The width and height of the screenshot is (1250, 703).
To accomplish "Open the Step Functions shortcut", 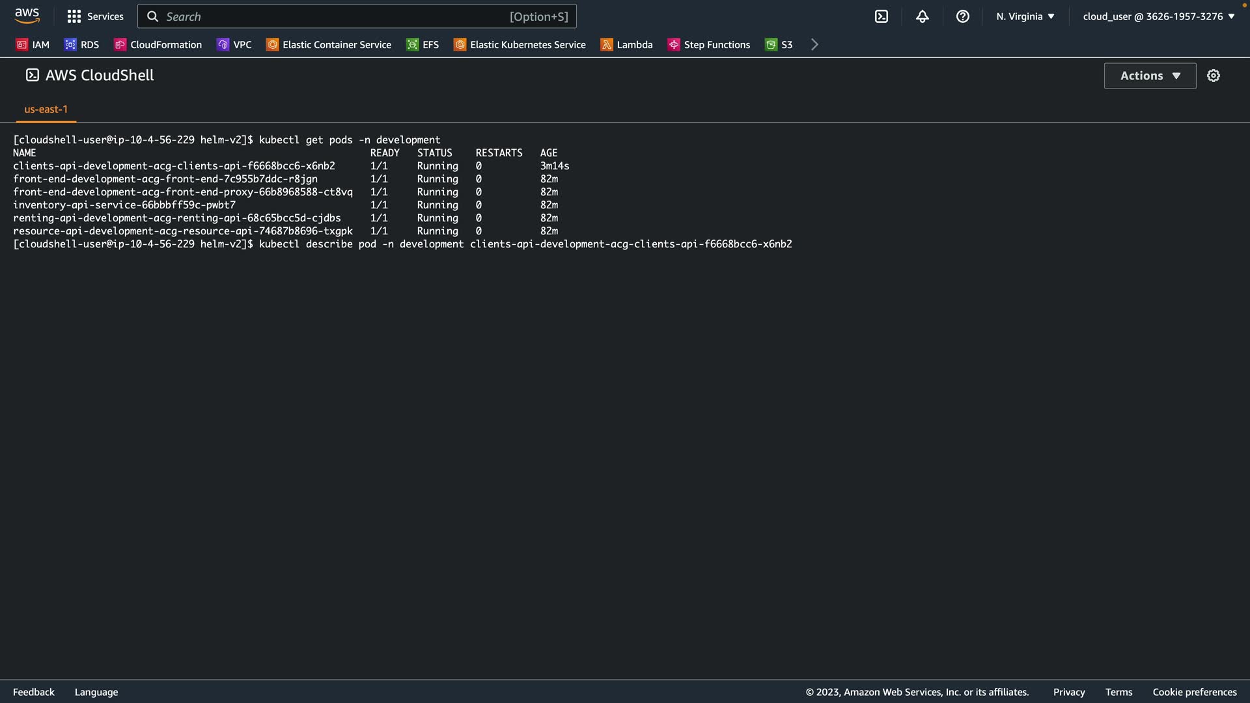I will [x=708, y=44].
